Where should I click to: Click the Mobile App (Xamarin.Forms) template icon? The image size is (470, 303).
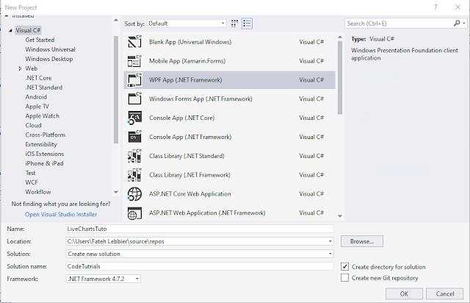[x=134, y=60]
